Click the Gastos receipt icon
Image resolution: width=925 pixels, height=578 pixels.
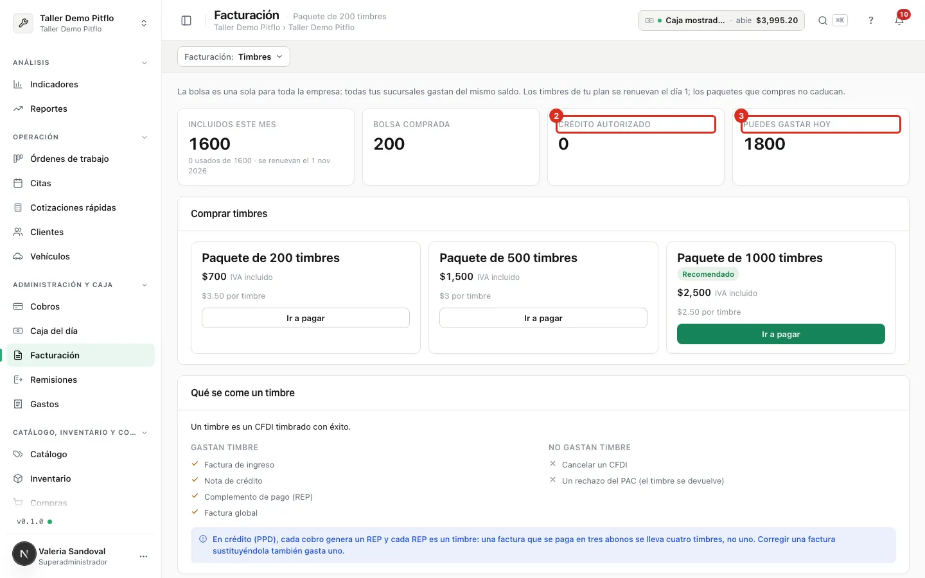(18, 404)
